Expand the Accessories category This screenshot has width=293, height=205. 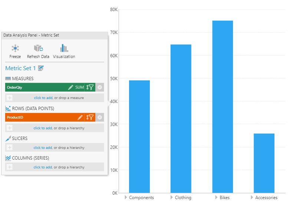pyautogui.click(x=252, y=198)
